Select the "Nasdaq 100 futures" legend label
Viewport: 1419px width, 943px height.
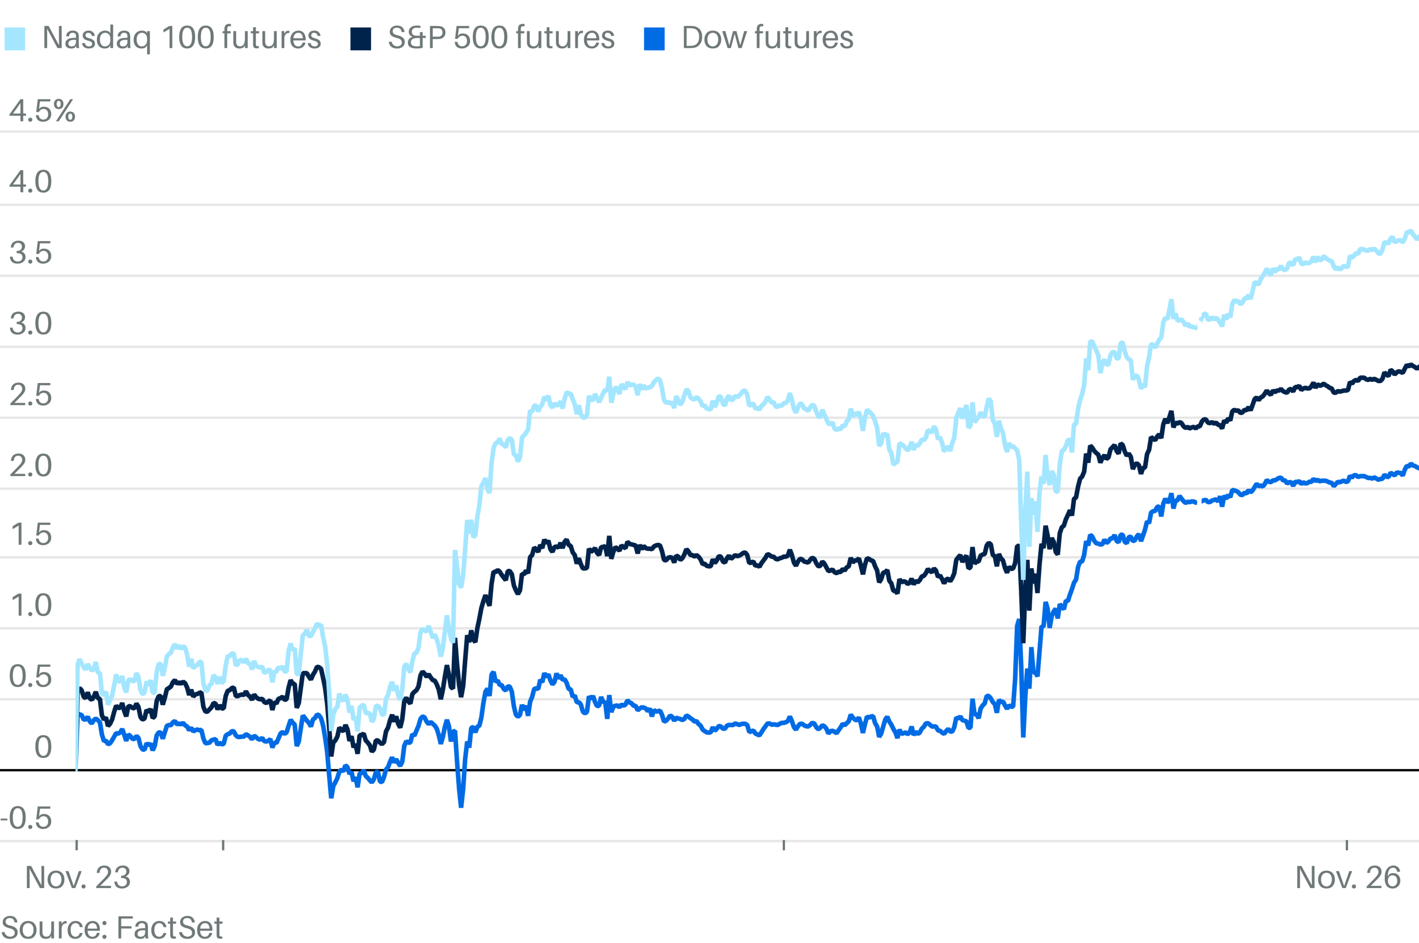182,38
